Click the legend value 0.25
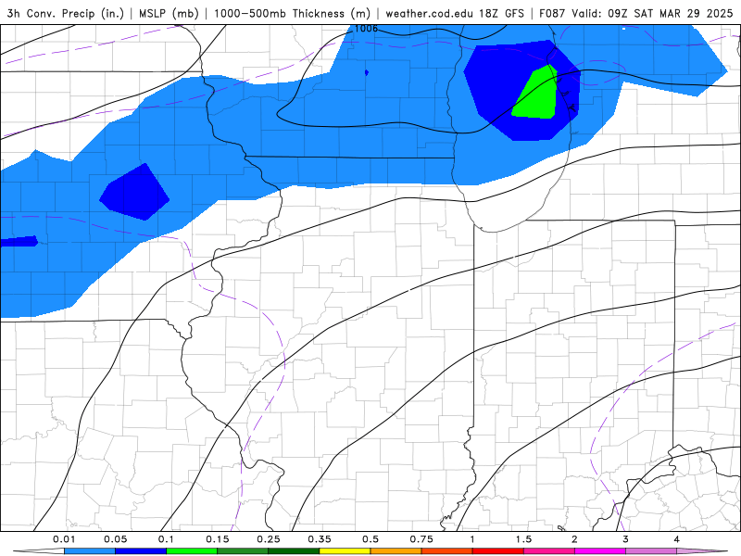This screenshot has height=556, width=741. (x=269, y=539)
